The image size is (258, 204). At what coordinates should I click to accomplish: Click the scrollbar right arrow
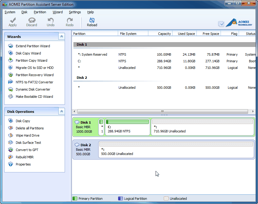253,111
